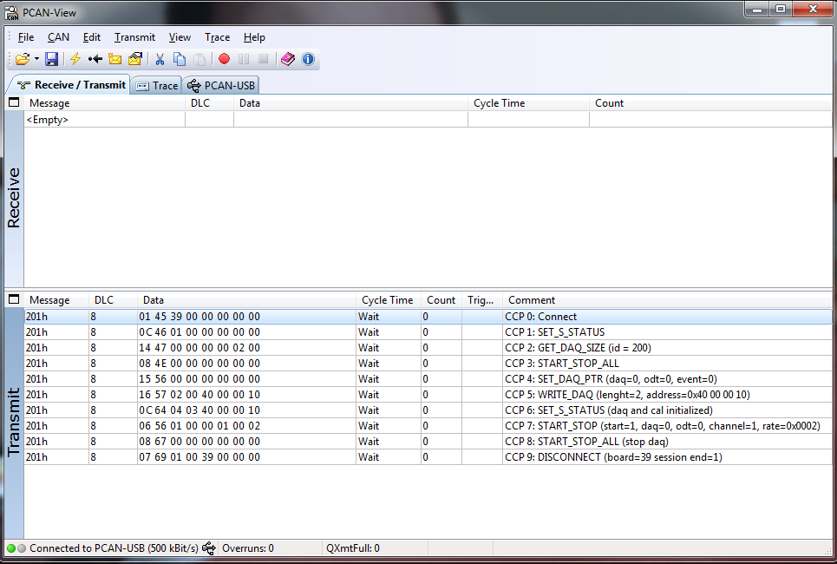Viewport: 837px width, 564px height.
Task: Click the Stop trace square icon
Action: pos(263,59)
